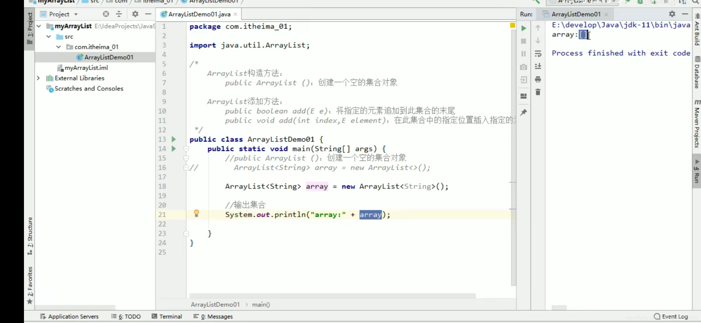The height and width of the screenshot is (323, 701).
Task: Click the Dump Threads icon in Run panel
Action: [524, 66]
